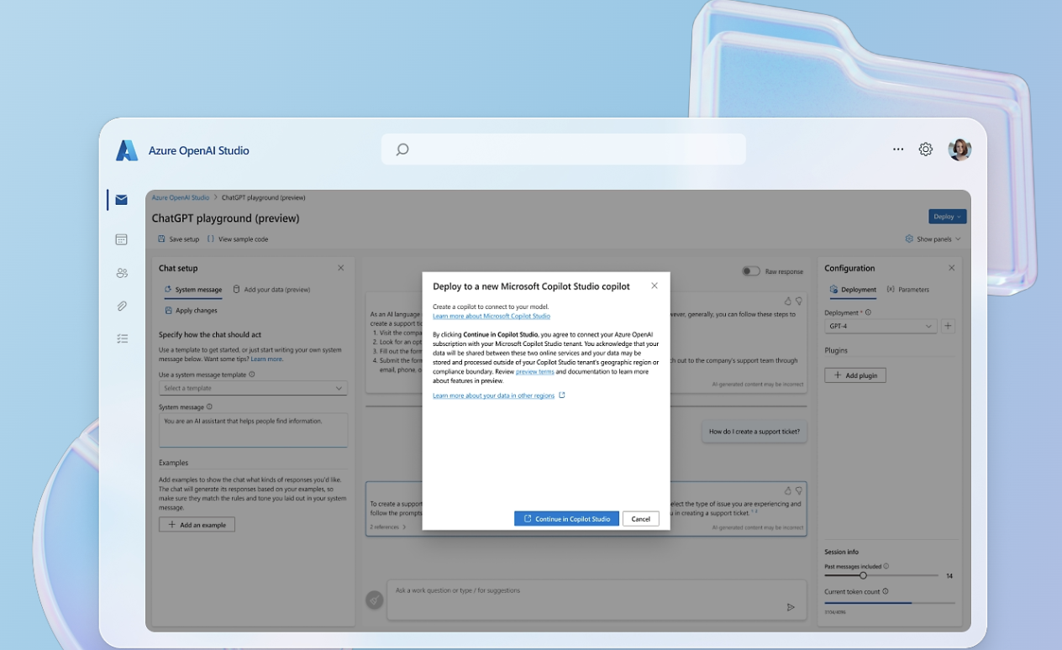The width and height of the screenshot is (1062, 650).
Task: Click the clear chat broom icon
Action: (375, 600)
